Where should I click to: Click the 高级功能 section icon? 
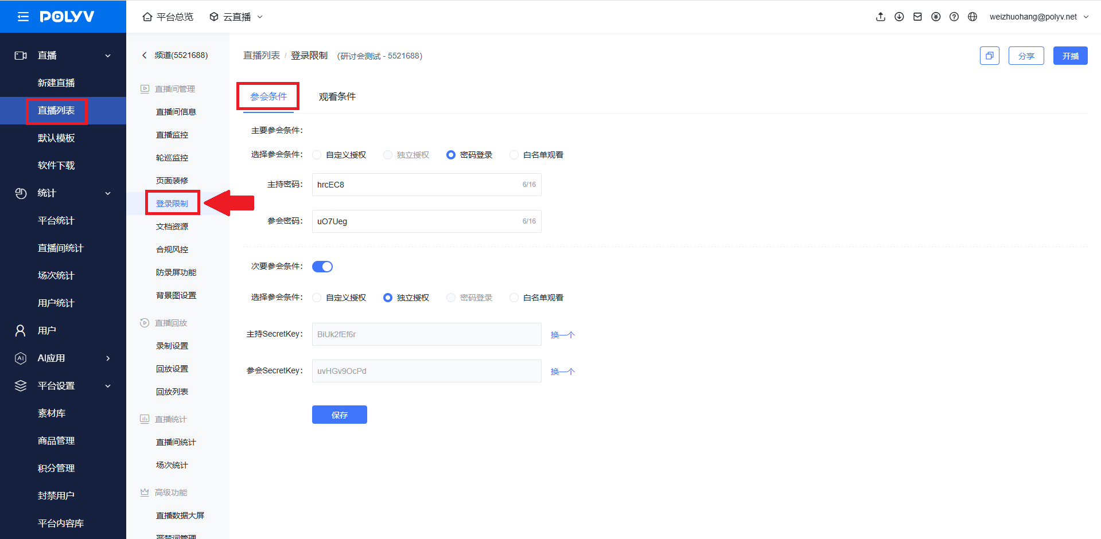coord(145,493)
